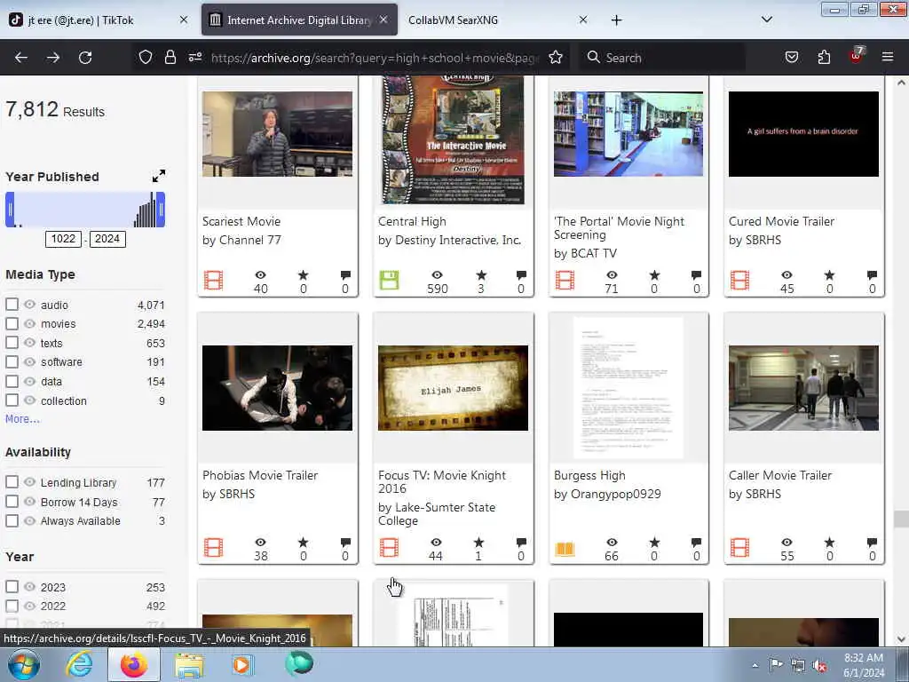Image resolution: width=909 pixels, height=682 pixels.
Task: Check the texts media type filter
Action: [12, 343]
